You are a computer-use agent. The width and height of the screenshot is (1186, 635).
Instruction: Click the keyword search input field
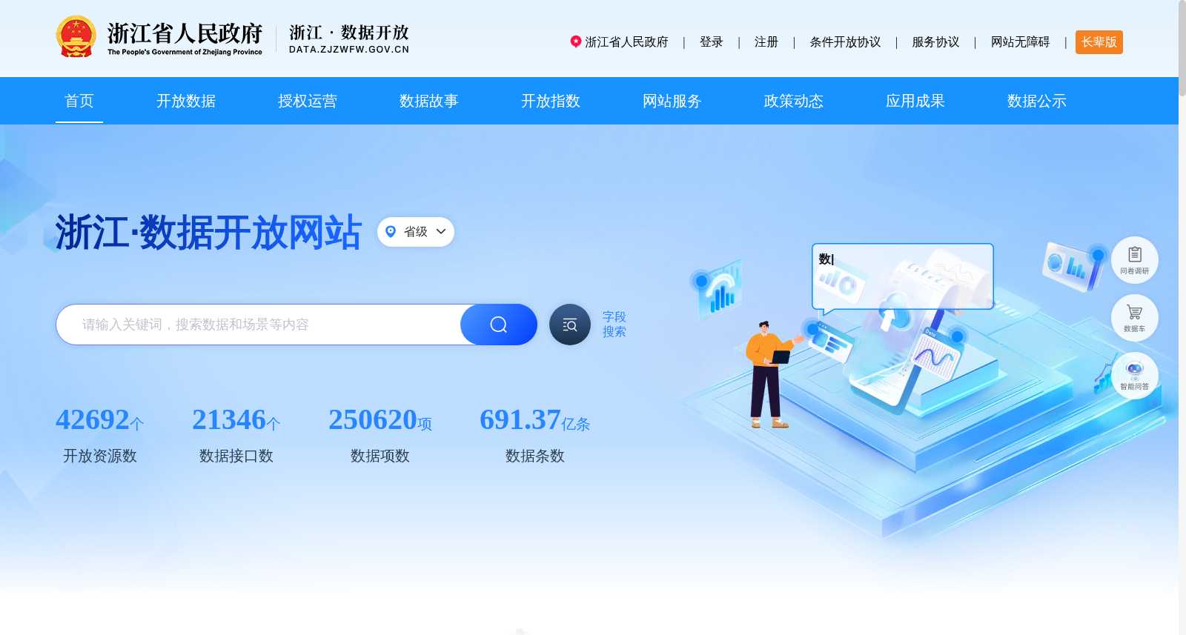pos(259,325)
